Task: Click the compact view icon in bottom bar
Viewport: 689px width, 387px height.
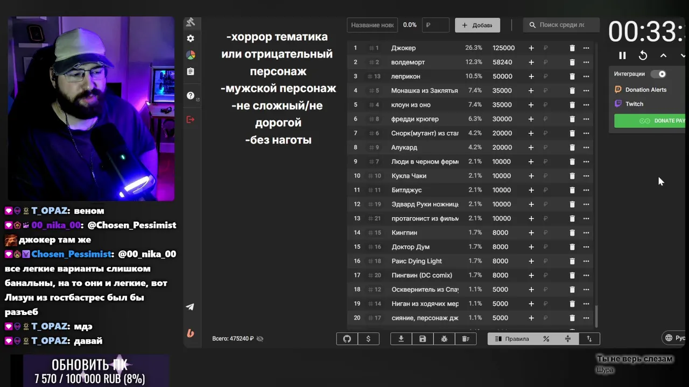Action: point(568,339)
